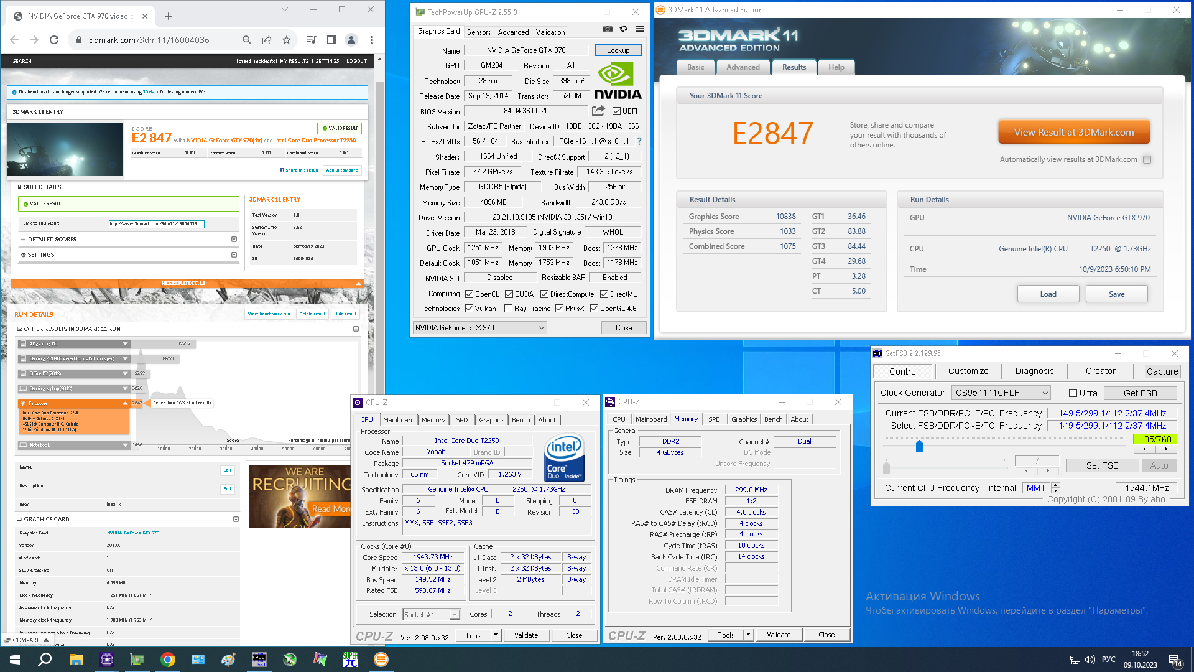Click Get FSB button
The image size is (1194, 672).
[x=1140, y=393]
